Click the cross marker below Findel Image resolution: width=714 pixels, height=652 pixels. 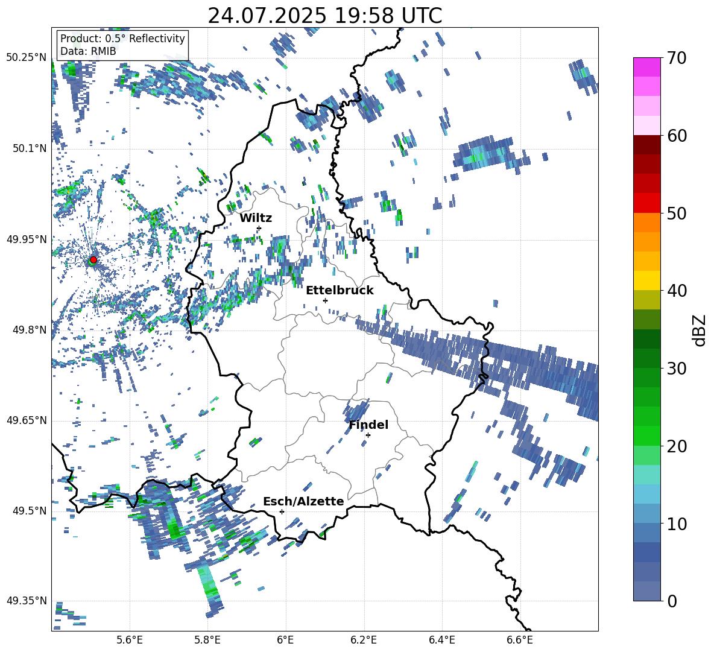(368, 435)
